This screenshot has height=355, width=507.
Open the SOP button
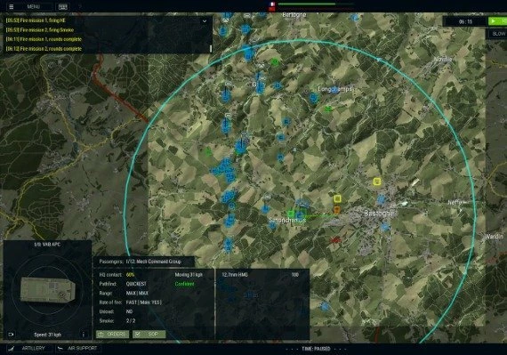click(x=149, y=334)
